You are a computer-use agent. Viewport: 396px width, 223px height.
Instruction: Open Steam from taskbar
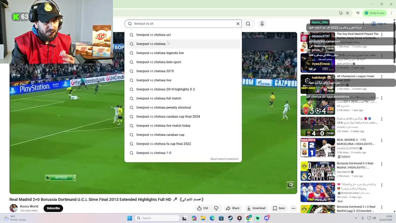230,218
